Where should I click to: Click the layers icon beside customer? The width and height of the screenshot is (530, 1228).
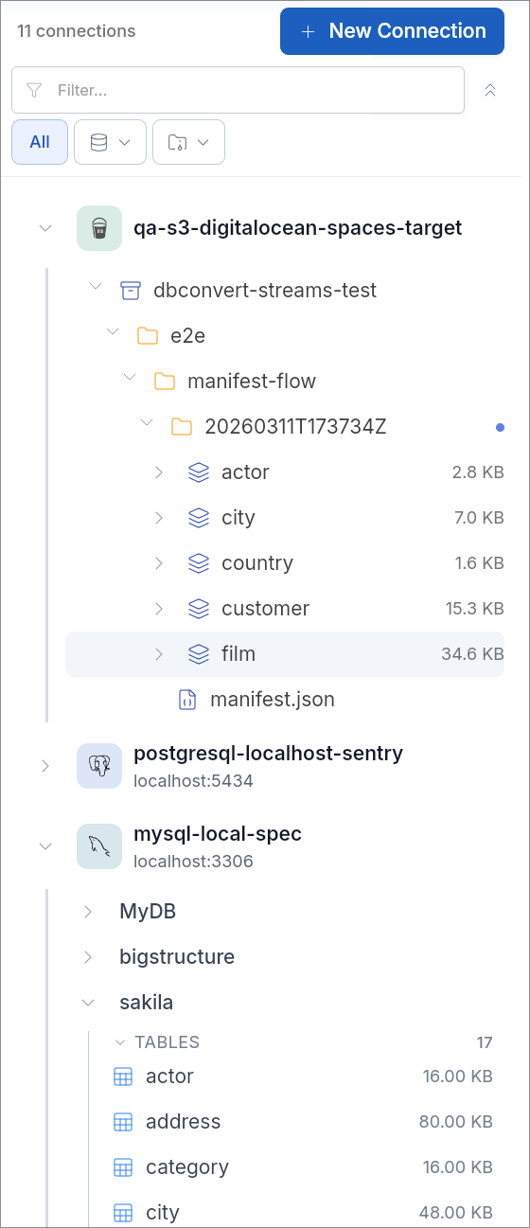point(198,609)
